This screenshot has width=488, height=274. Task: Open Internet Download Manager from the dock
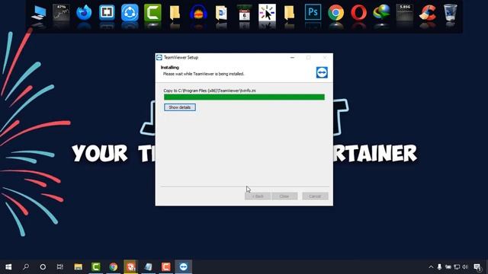381,13
